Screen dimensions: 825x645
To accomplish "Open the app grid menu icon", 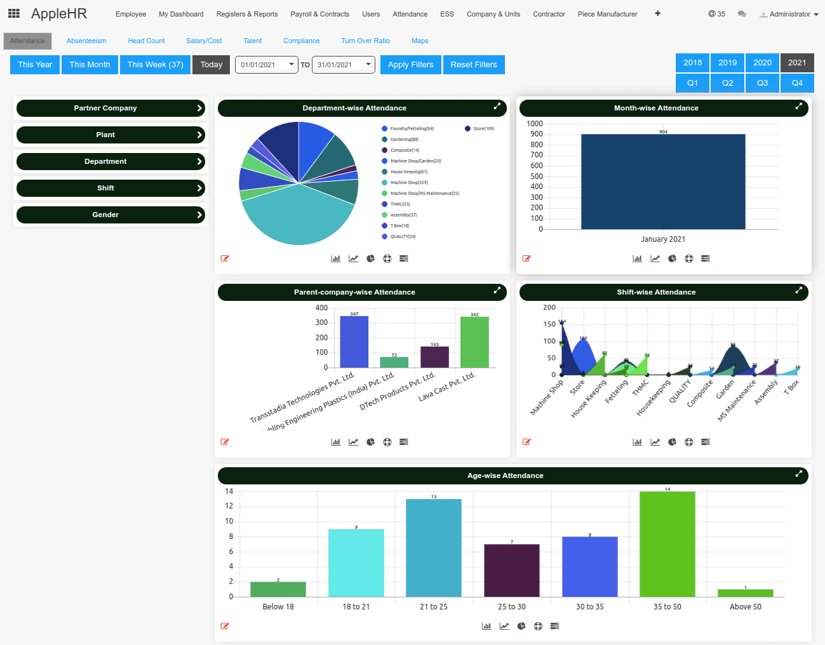I will coord(13,13).
